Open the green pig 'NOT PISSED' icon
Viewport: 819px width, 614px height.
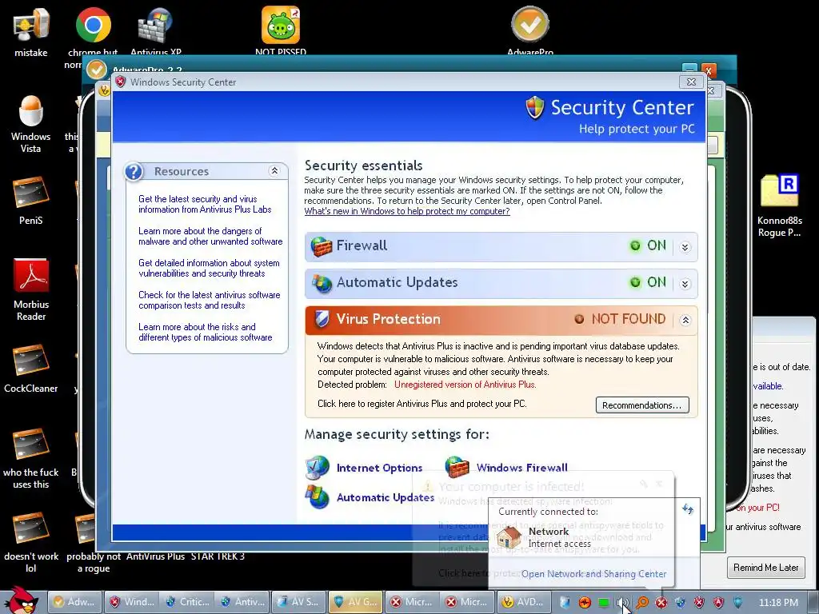pos(281,30)
